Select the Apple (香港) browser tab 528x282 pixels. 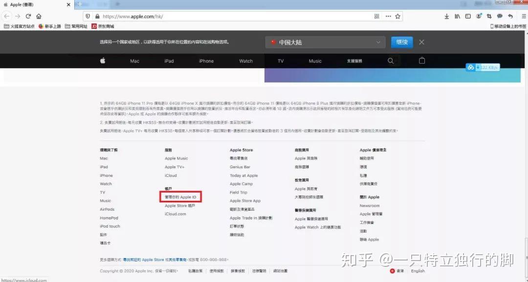tap(36, 5)
